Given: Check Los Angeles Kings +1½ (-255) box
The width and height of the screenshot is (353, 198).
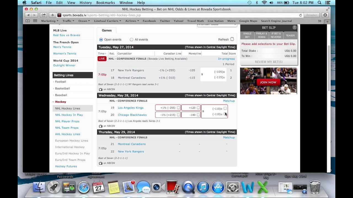Looking at the screenshot, I should [178, 108].
